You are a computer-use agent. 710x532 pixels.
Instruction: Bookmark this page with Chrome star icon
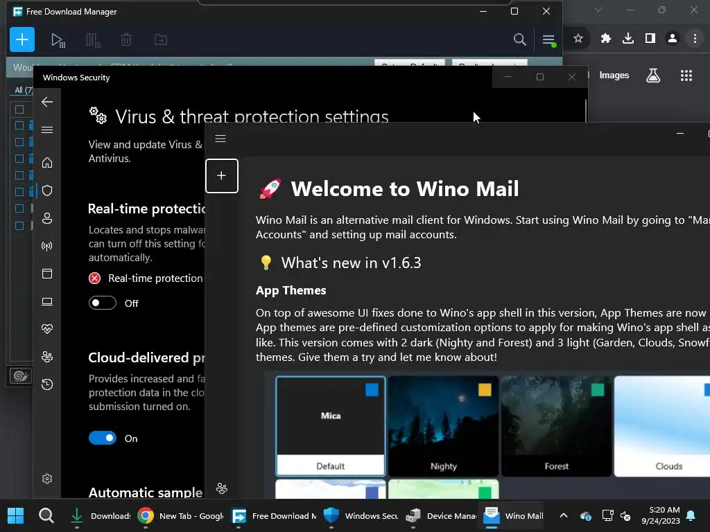click(x=578, y=39)
